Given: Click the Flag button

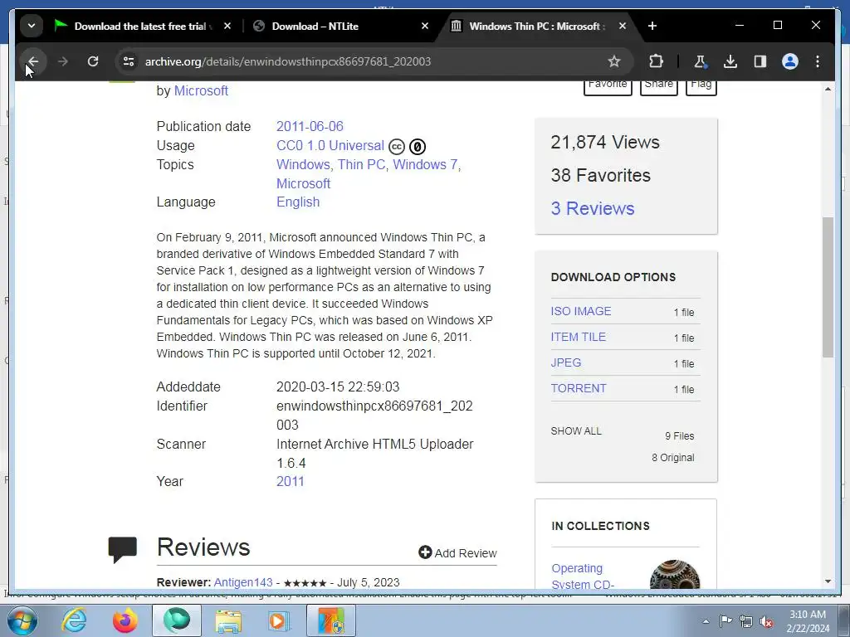Looking at the screenshot, I should tap(701, 86).
